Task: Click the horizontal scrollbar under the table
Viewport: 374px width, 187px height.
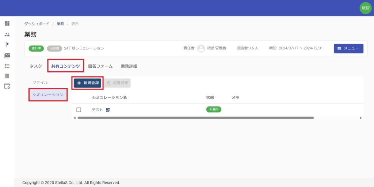Action: tap(195, 118)
